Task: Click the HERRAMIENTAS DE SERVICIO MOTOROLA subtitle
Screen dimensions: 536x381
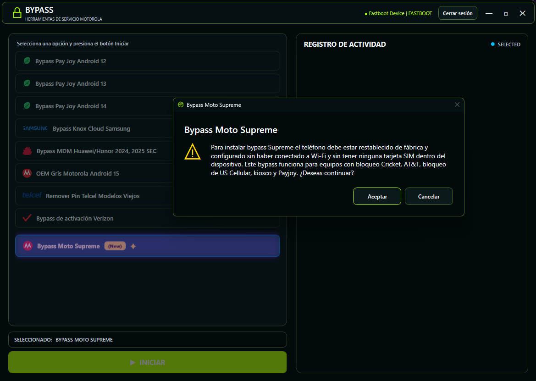Action: pyautogui.click(x=64, y=19)
